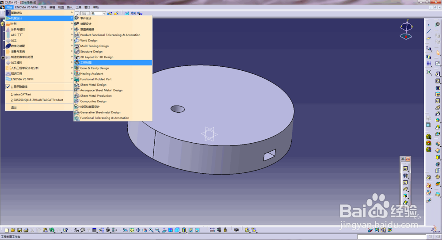Select 装配设计 workbench entry

pyautogui.click(x=113, y=24)
